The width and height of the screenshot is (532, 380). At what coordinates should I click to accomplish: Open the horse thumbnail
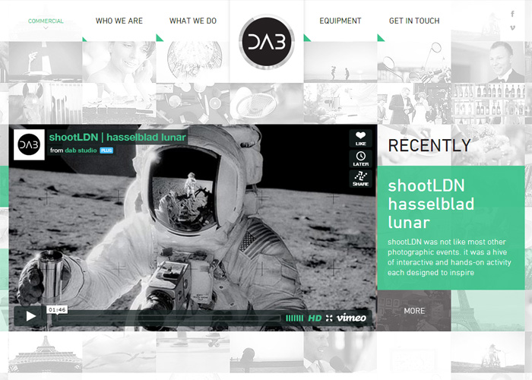46,103
